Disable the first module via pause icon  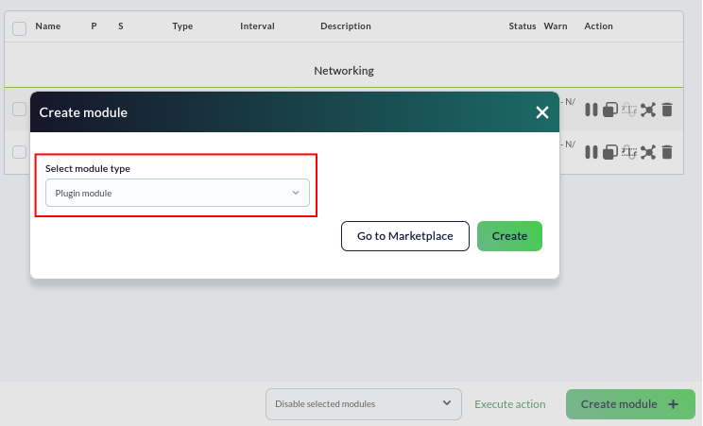(x=591, y=110)
